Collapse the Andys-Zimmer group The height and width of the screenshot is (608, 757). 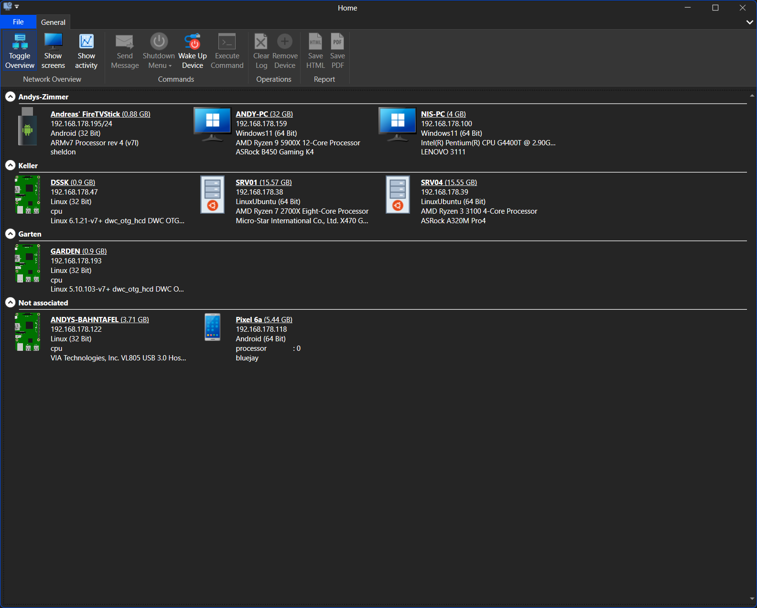(x=10, y=97)
